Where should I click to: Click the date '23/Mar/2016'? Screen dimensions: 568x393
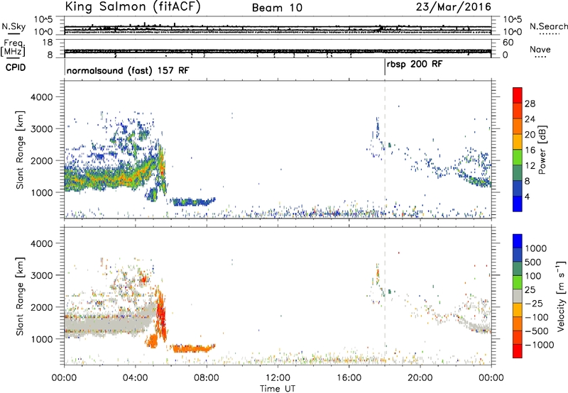(453, 7)
